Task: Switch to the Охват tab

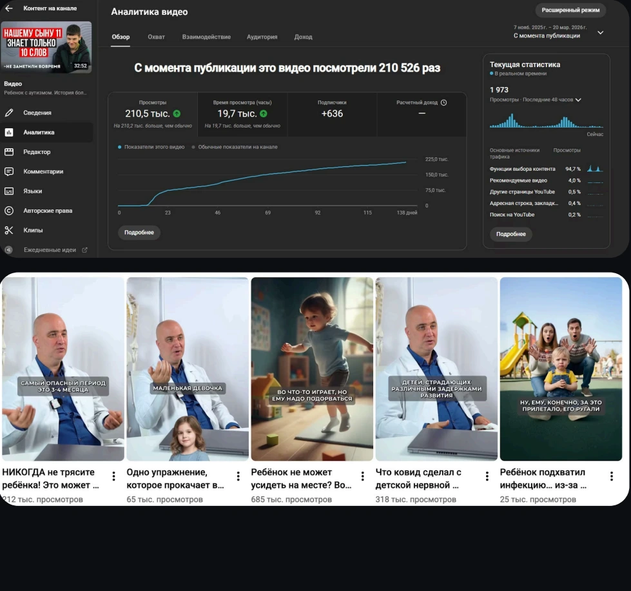Action: click(x=156, y=37)
